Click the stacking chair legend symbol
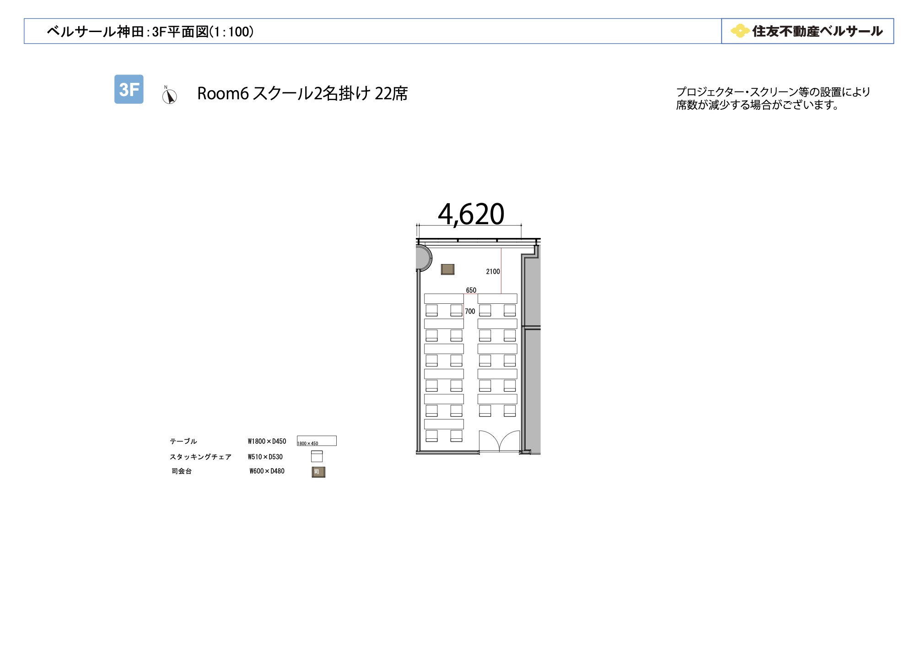Image resolution: width=915 pixels, height=647 pixels. pos(317,456)
